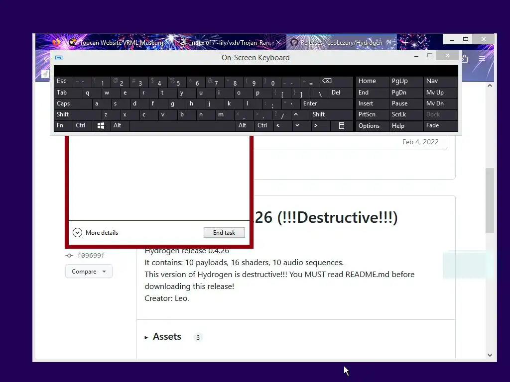Click End task button
Image resolution: width=510 pixels, height=382 pixels.
click(224, 233)
